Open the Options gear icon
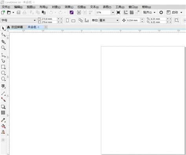186x155 pixels. 161,13
